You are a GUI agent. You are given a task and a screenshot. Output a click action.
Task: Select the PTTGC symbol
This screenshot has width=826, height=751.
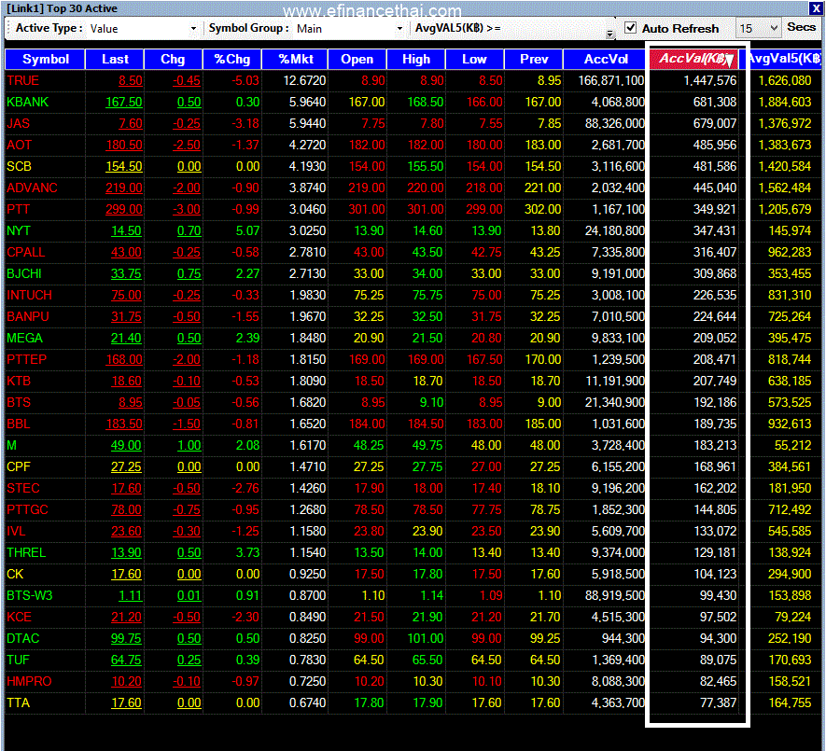pos(27,509)
